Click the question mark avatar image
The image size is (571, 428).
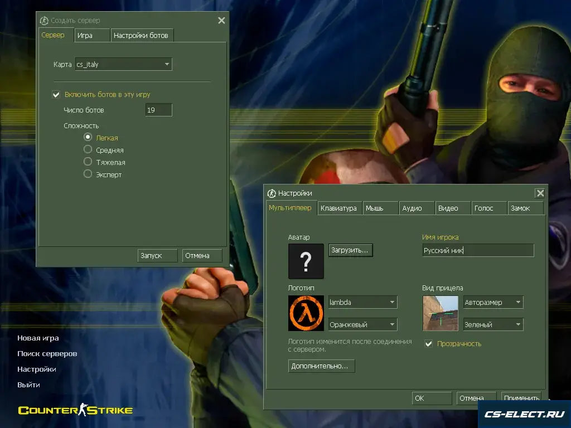coord(306,261)
